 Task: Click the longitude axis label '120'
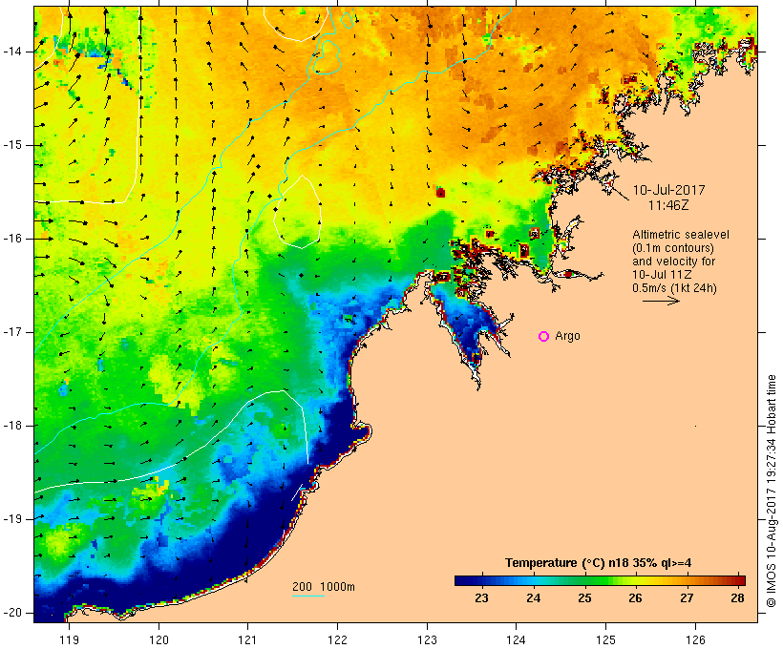coord(159,640)
